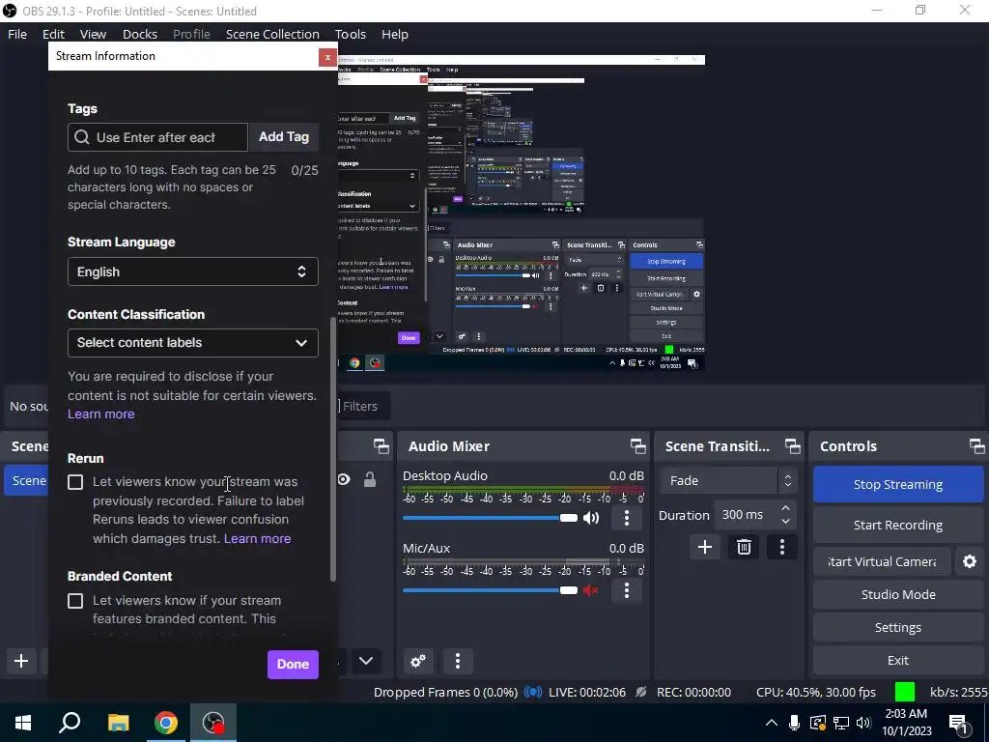Remove the scene transition with trash icon
This screenshot has width=989, height=742.
point(744,547)
